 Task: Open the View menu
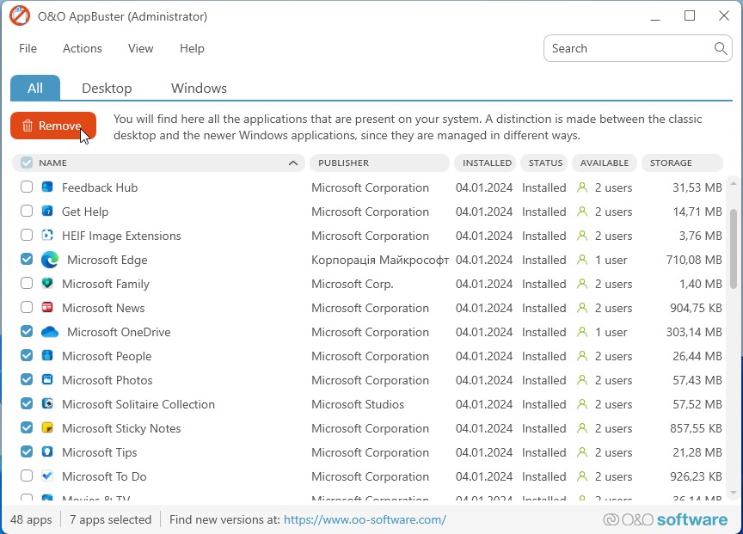pyautogui.click(x=141, y=48)
